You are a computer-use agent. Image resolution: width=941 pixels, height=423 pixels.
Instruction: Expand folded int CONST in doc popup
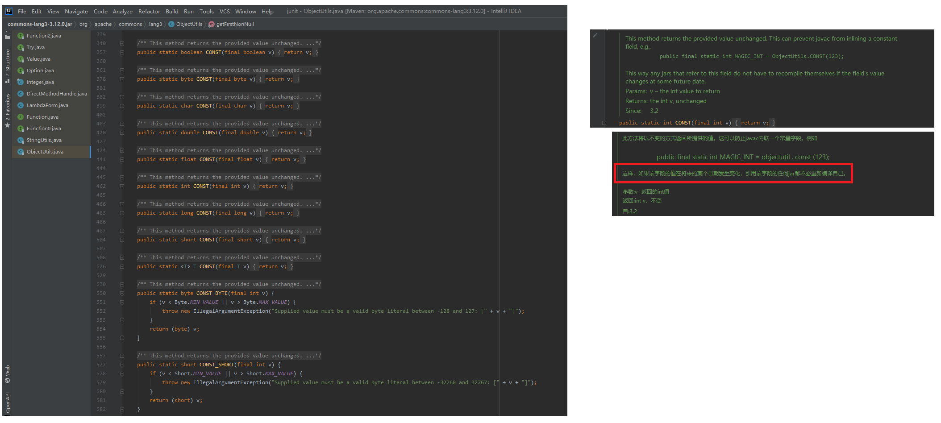click(x=604, y=123)
